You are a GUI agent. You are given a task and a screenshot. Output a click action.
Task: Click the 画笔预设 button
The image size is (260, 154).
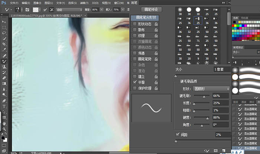click(151, 9)
